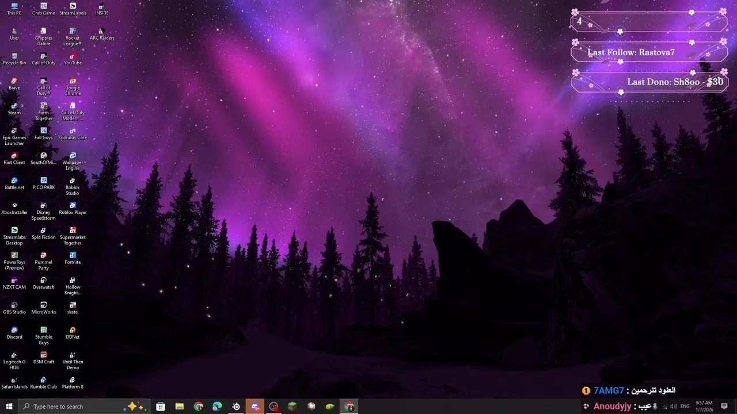Switch the ENG input language indicator
Viewport: 737px width, 414px height.
(x=685, y=407)
